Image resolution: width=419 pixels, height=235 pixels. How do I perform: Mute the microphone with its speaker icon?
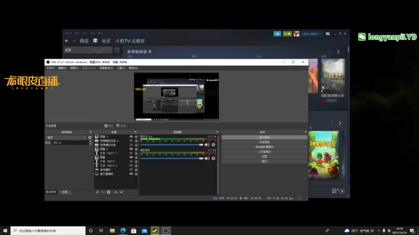207,145
